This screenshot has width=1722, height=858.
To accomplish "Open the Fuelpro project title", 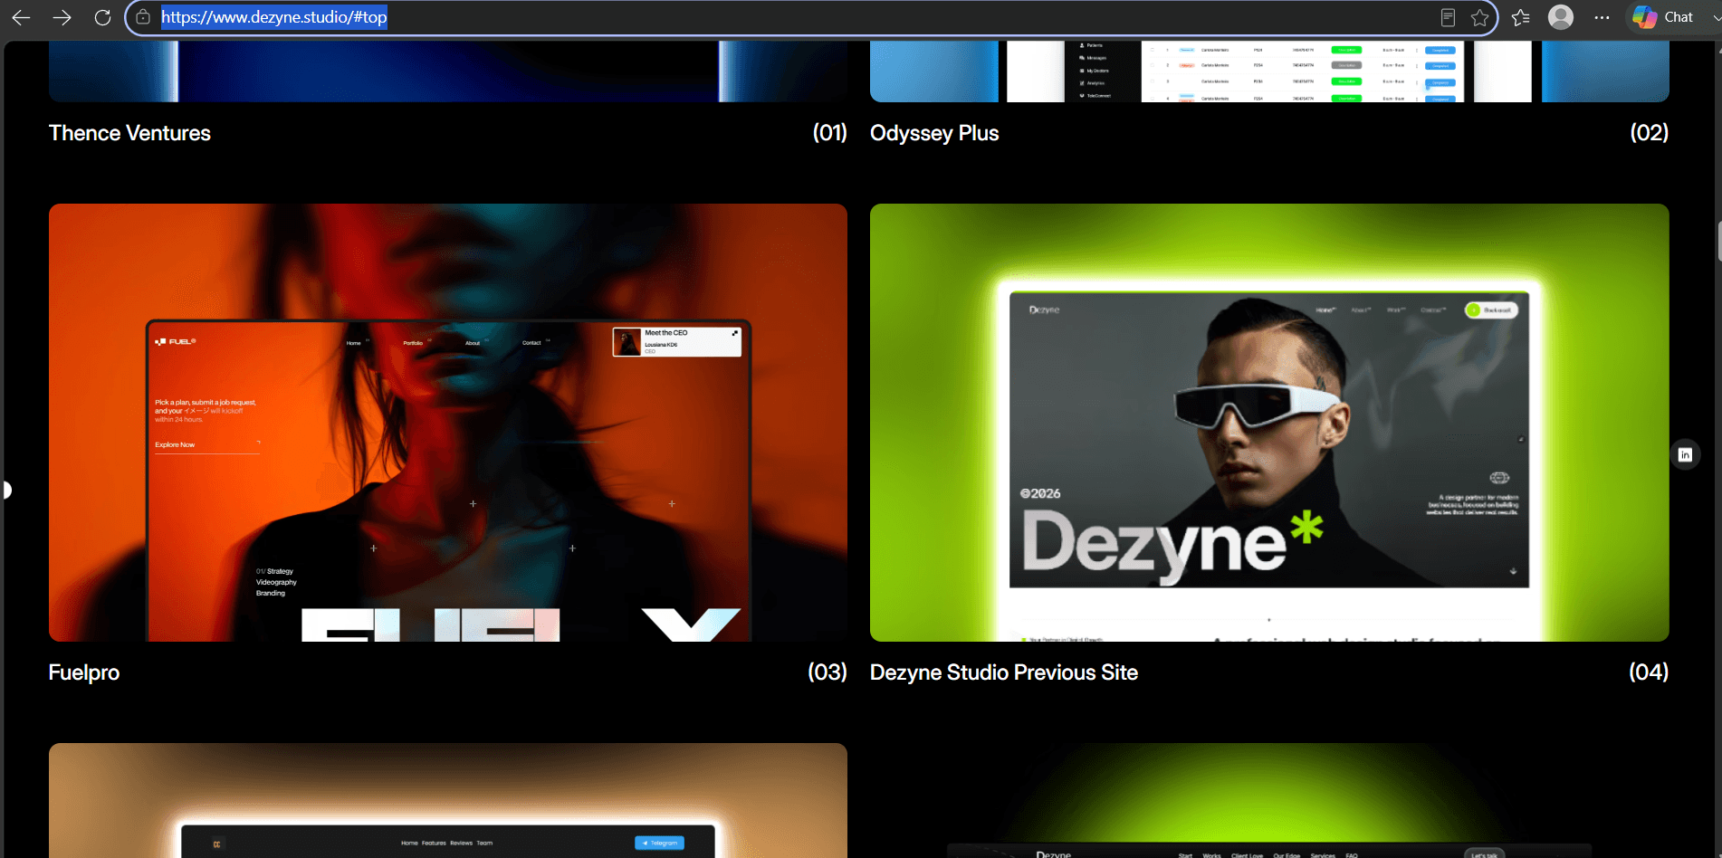I will [x=84, y=672].
